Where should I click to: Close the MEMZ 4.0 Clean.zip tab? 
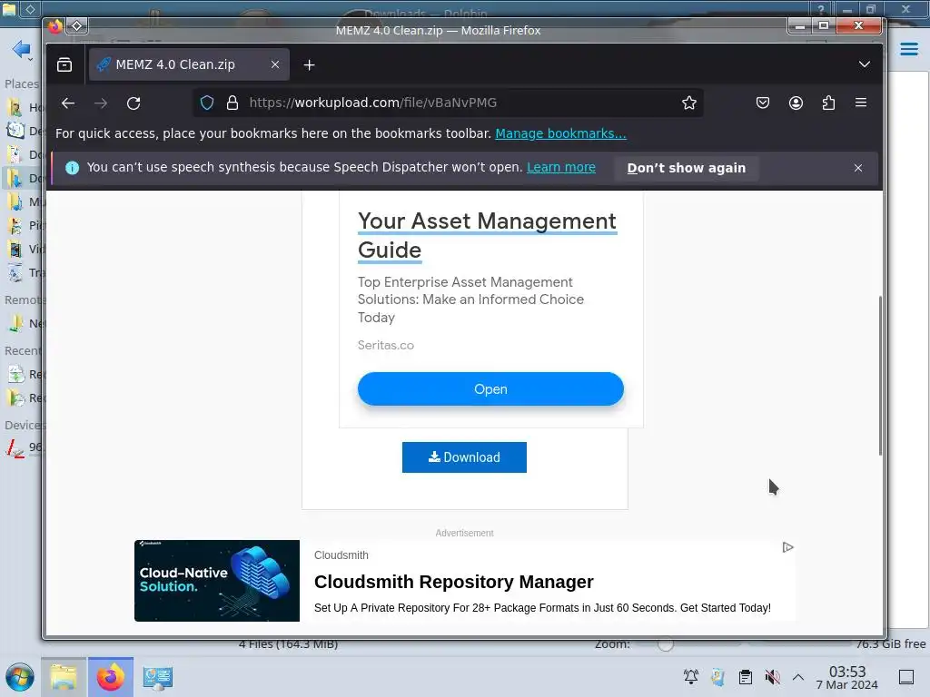pos(275,64)
